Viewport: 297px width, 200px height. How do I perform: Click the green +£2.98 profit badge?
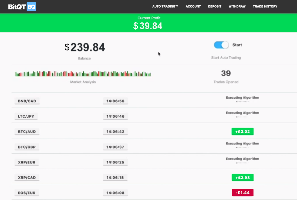click(242, 177)
